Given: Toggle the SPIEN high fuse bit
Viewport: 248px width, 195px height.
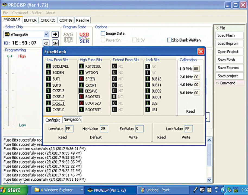Looking at the screenshot, I should click(x=81, y=79).
